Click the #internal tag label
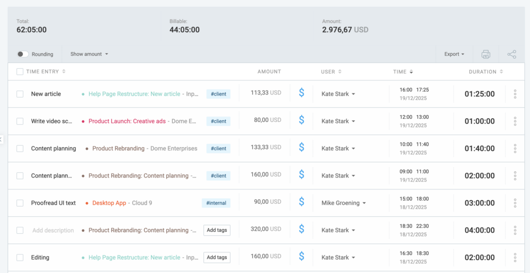 coord(216,203)
